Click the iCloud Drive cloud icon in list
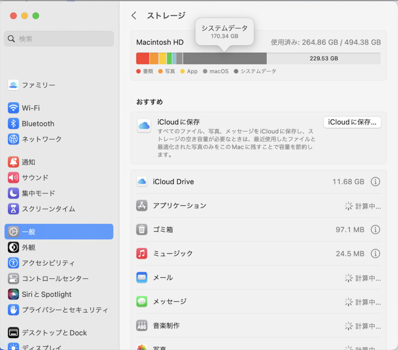Viewport: 398px width, 350px height. [141, 181]
